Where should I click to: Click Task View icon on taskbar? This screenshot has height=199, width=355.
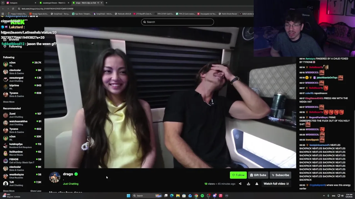(166, 196)
